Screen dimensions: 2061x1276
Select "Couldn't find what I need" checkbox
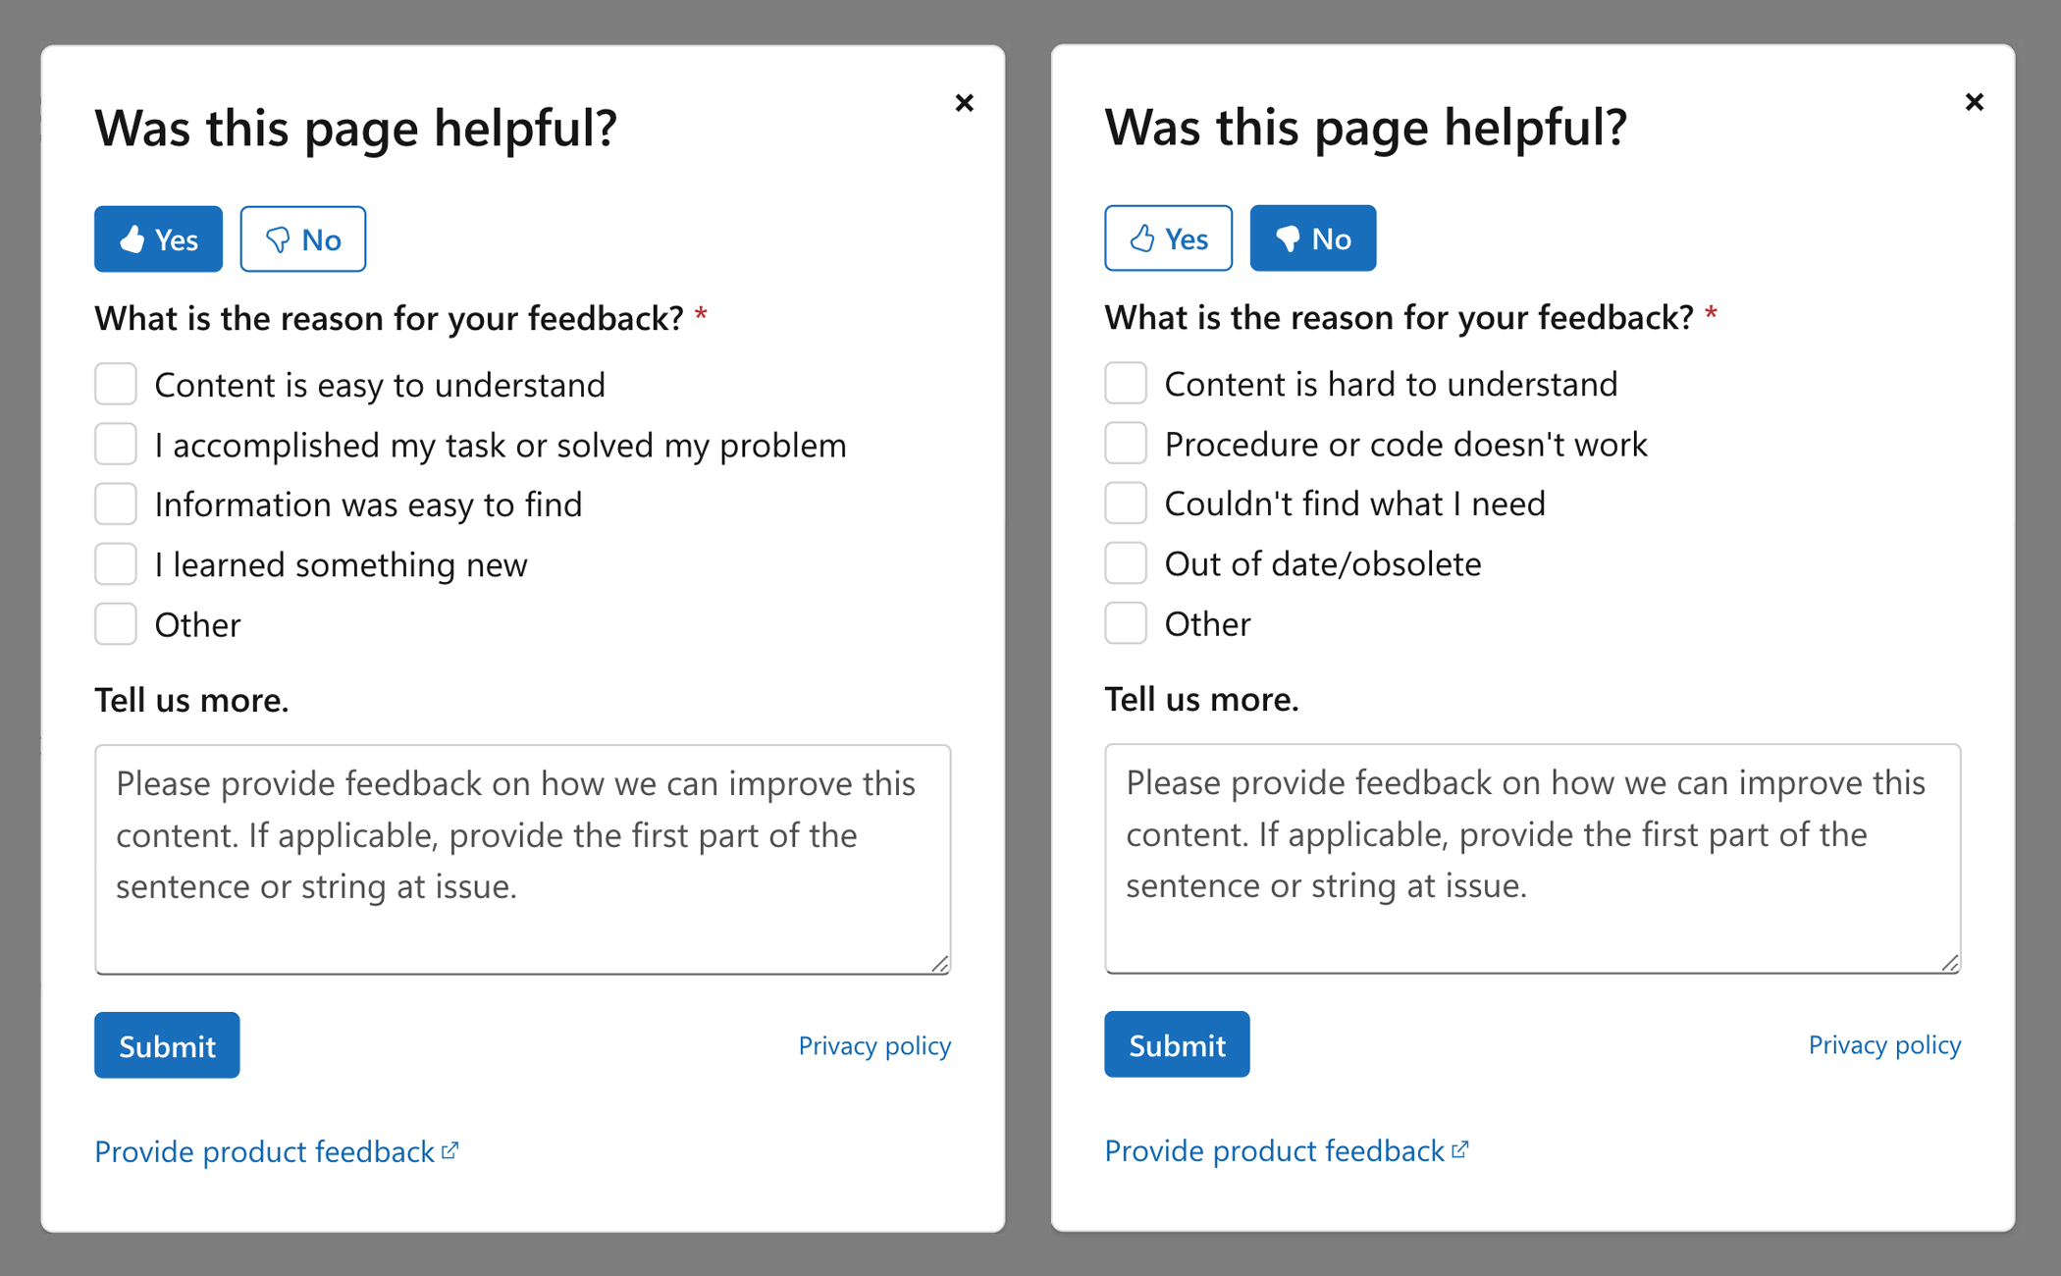[x=1126, y=504]
